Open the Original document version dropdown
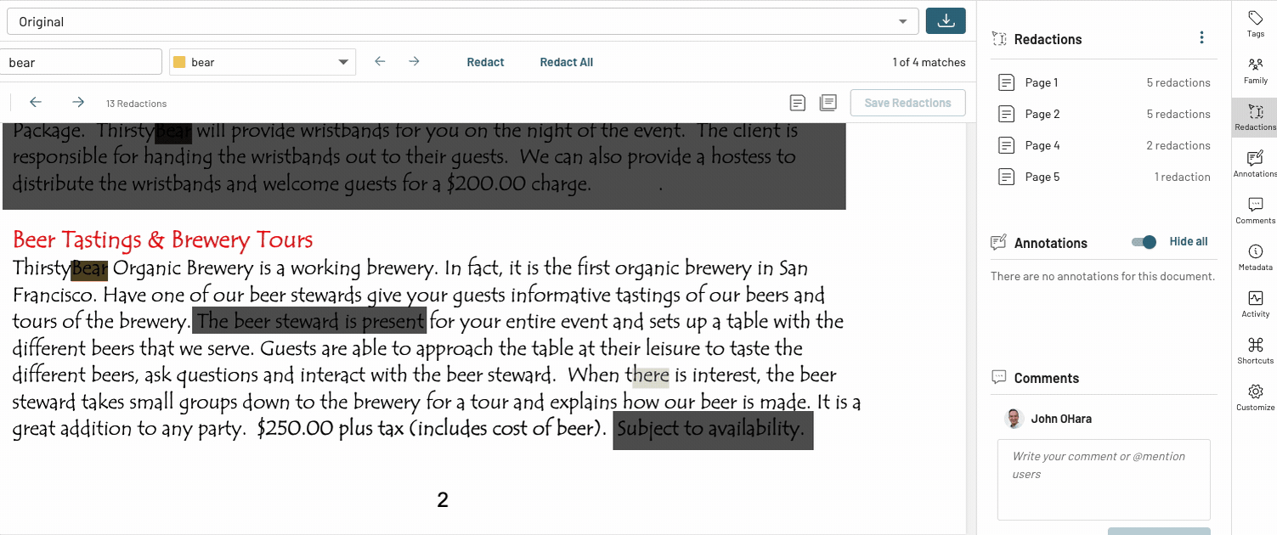1277x535 pixels. 463,21
